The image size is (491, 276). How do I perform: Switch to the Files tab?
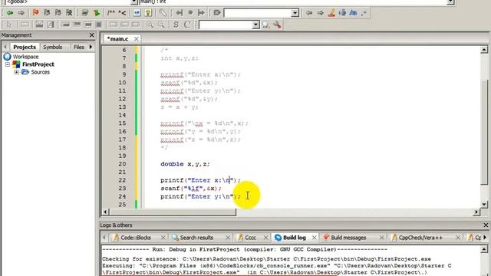[78, 47]
